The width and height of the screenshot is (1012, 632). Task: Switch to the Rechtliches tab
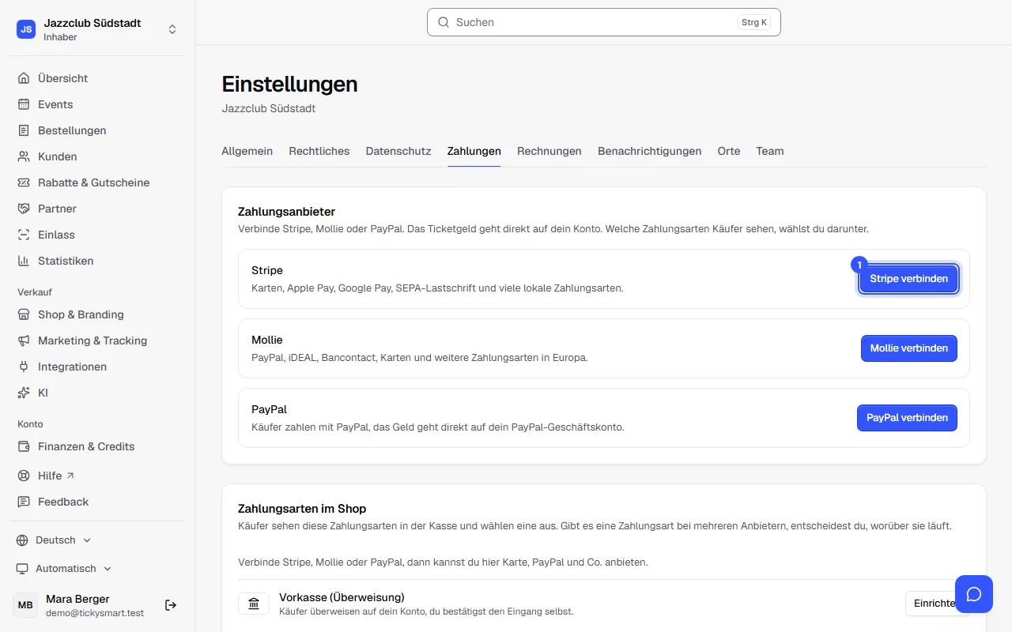pos(319,151)
